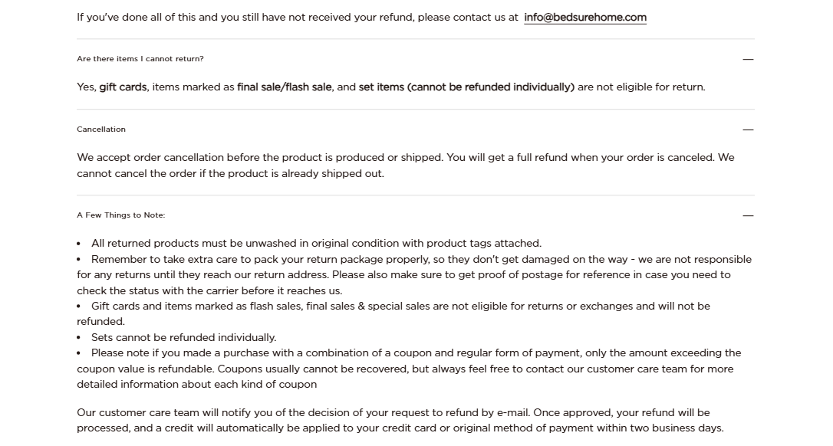Click the 'Please note if you made a purchase' bullet
The image size is (833, 446).
(416, 353)
